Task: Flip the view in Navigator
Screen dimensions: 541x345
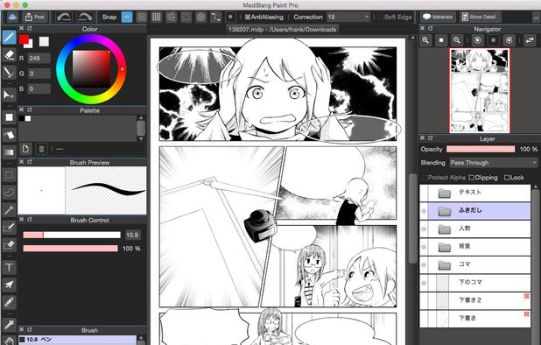Action: [x=530, y=40]
